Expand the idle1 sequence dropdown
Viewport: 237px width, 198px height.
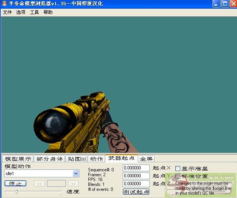[76, 174]
